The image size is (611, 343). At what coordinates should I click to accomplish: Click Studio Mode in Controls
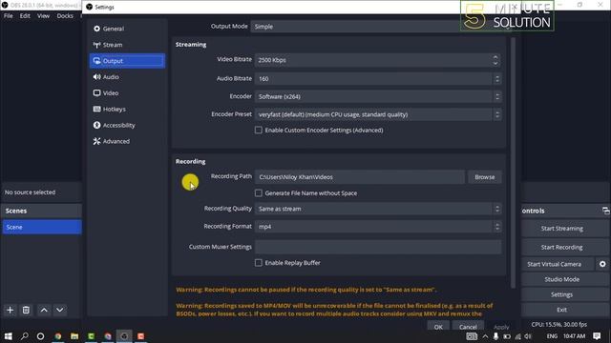562,279
